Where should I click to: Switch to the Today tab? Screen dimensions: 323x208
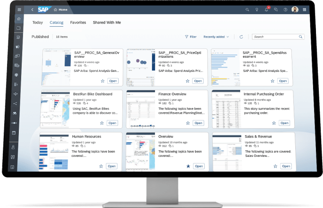coord(38,23)
